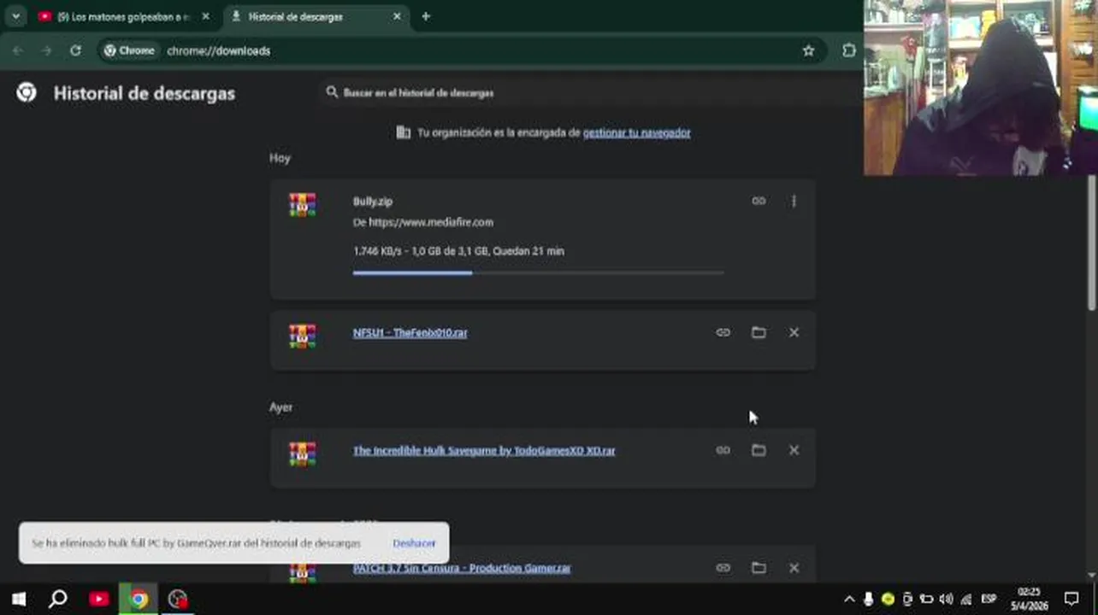Click the page vertical scrollbar
The width and height of the screenshot is (1098, 615).
pos(1092,243)
